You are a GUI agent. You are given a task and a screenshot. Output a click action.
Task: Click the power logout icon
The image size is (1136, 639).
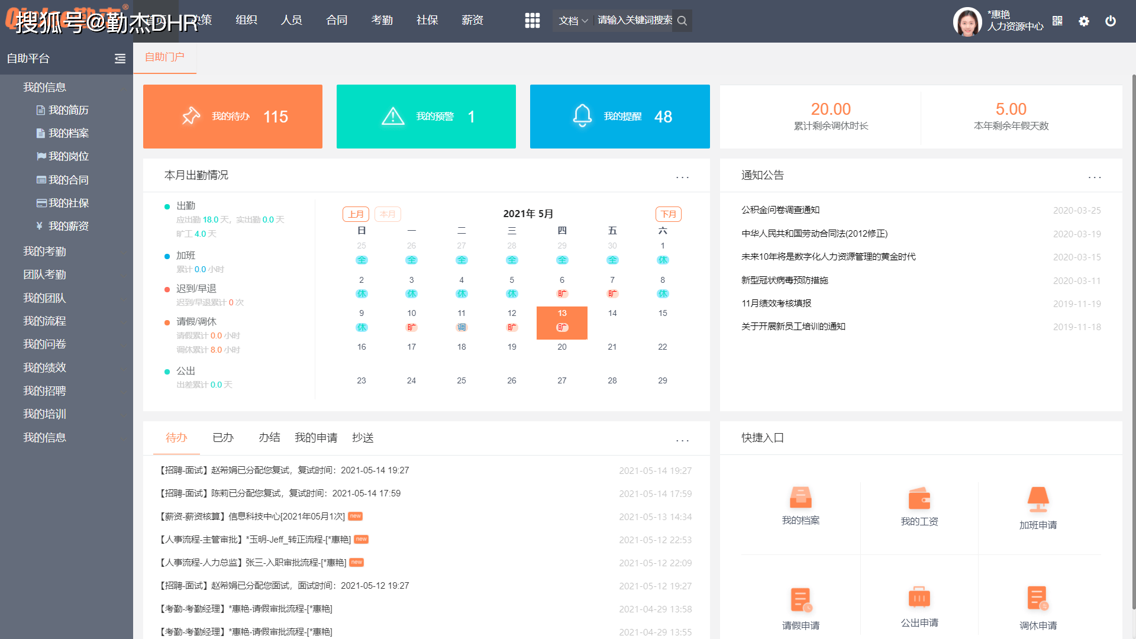pos(1111,21)
